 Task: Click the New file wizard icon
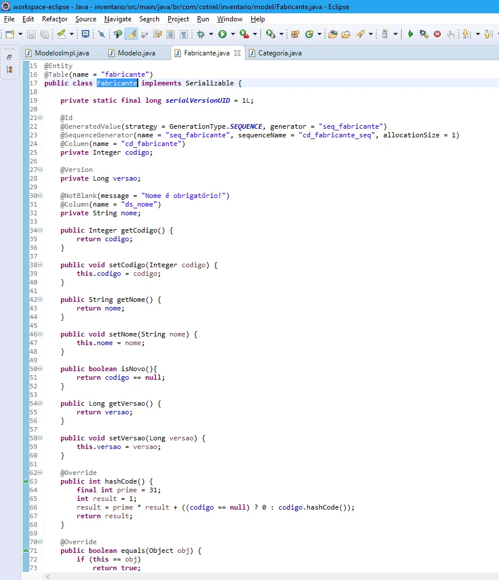coord(10,35)
